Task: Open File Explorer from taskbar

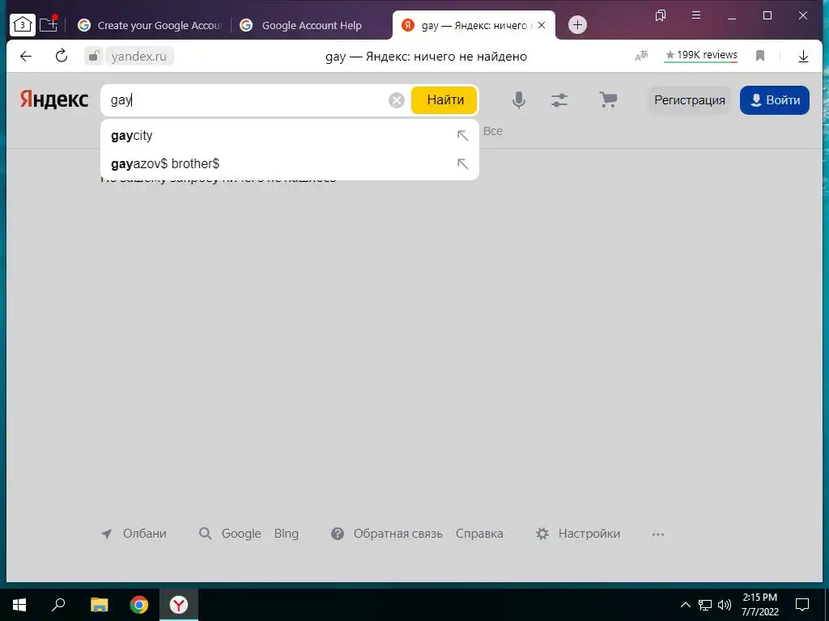Action: (99, 605)
